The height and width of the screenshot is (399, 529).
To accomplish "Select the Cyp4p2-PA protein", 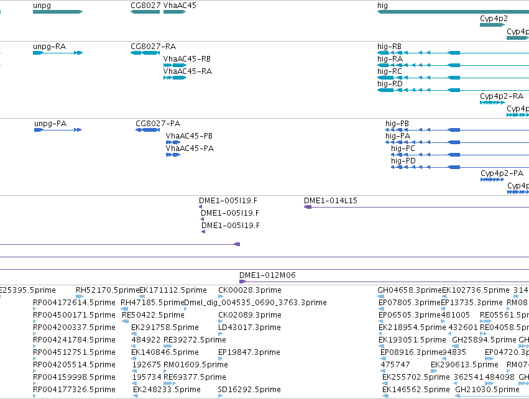I will click(x=492, y=180).
